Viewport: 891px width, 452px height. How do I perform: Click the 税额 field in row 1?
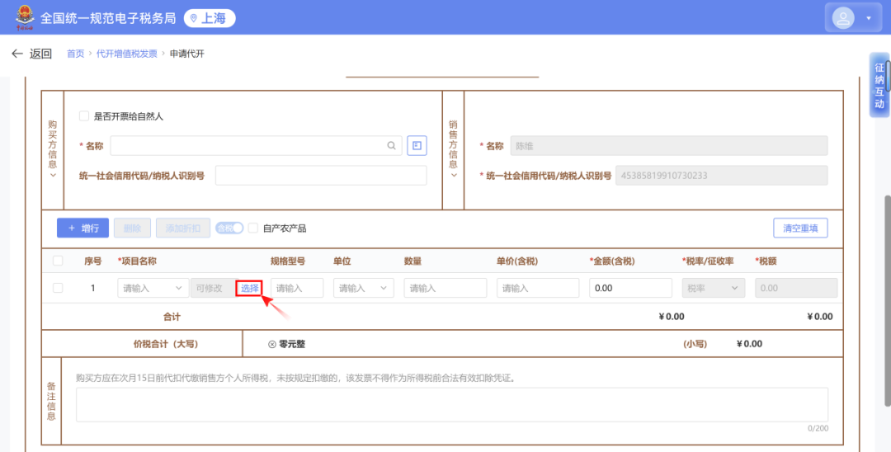click(796, 288)
